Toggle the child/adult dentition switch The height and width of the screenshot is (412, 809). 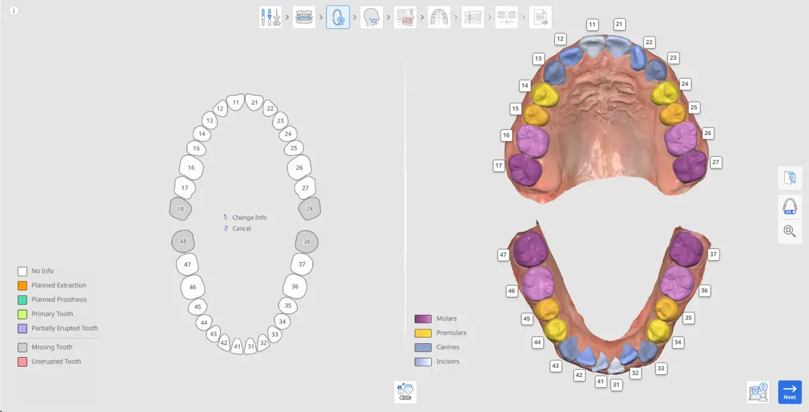[x=405, y=392]
